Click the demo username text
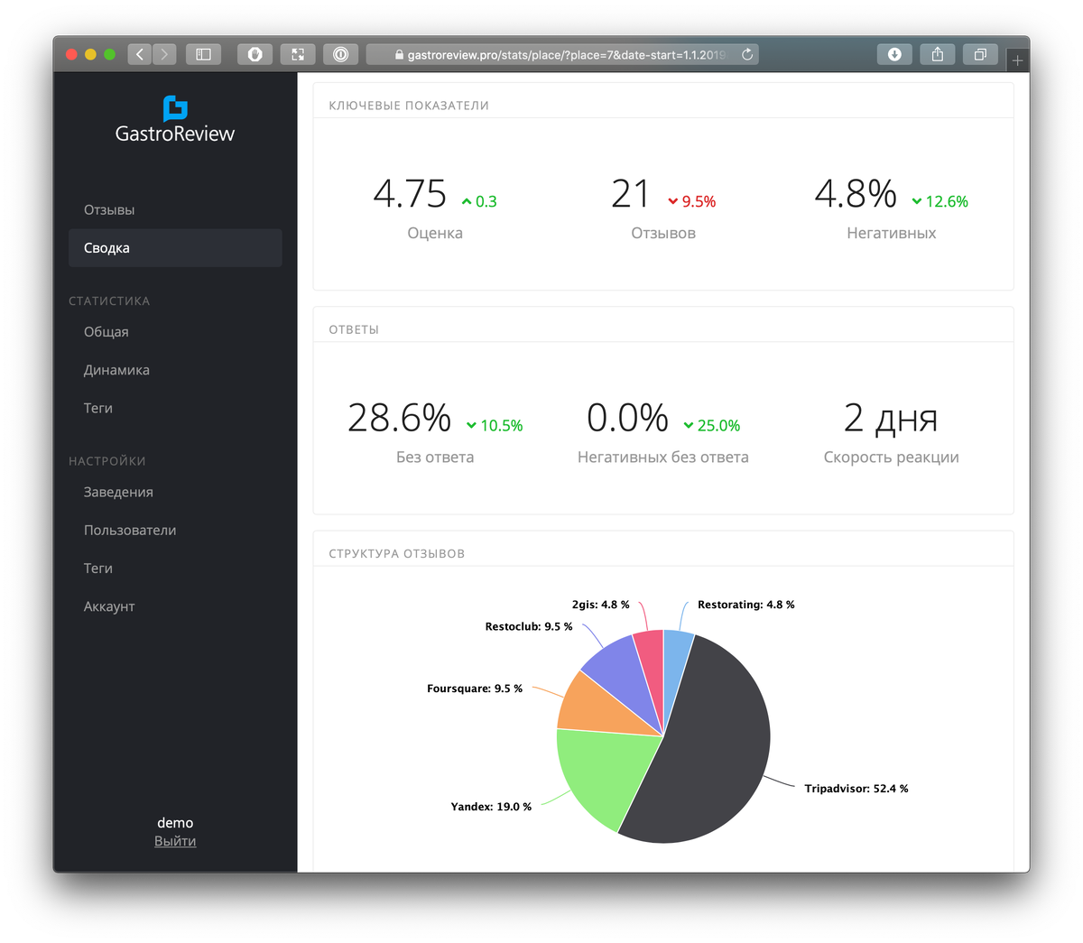The width and height of the screenshot is (1083, 943). click(175, 822)
